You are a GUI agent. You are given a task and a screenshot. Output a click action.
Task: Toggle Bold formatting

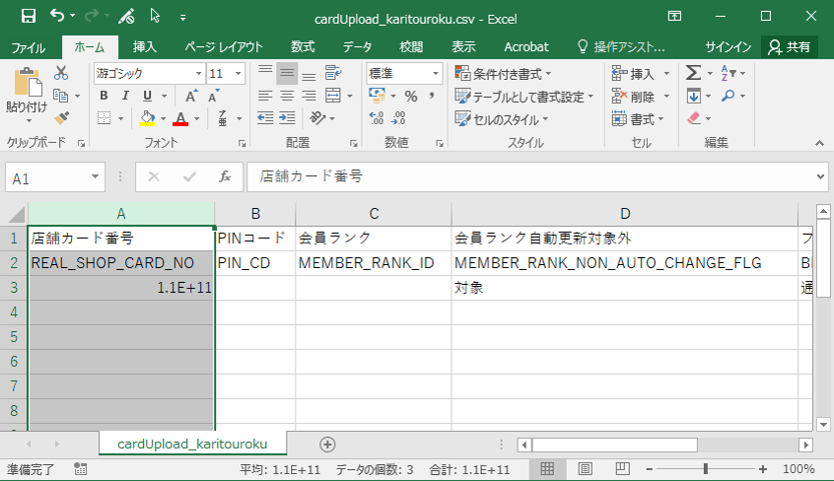(104, 96)
